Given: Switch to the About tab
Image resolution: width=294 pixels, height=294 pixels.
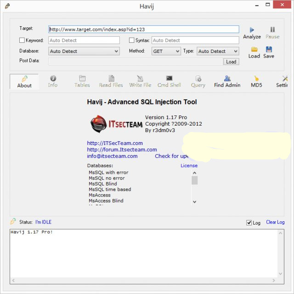Looking at the screenshot, I should click(x=24, y=81).
